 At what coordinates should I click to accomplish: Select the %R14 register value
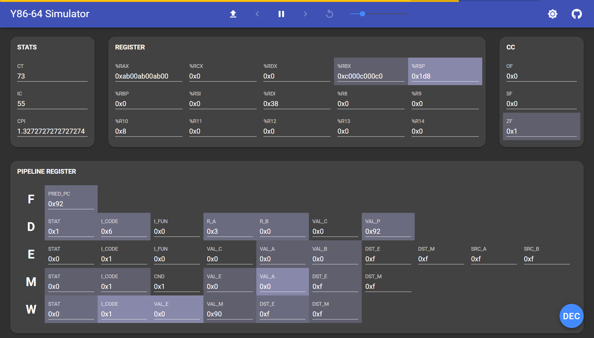pos(445,131)
